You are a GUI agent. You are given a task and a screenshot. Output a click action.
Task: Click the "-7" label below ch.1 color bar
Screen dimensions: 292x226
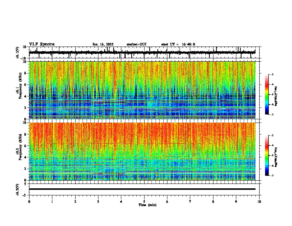pyautogui.click(x=272, y=114)
